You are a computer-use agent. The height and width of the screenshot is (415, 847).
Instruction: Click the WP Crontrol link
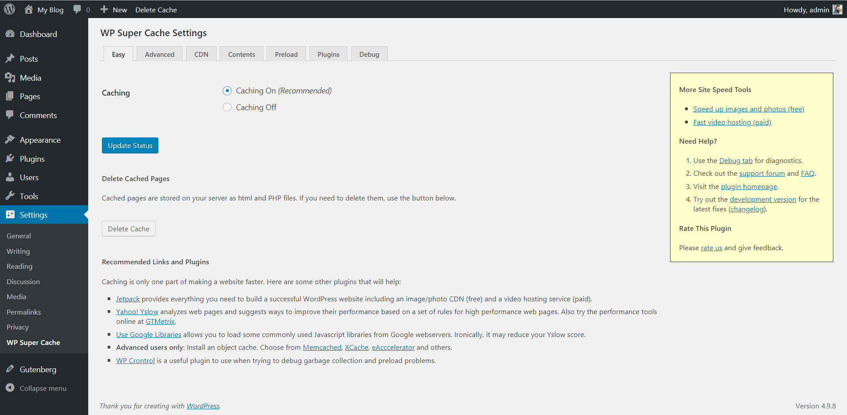135,360
